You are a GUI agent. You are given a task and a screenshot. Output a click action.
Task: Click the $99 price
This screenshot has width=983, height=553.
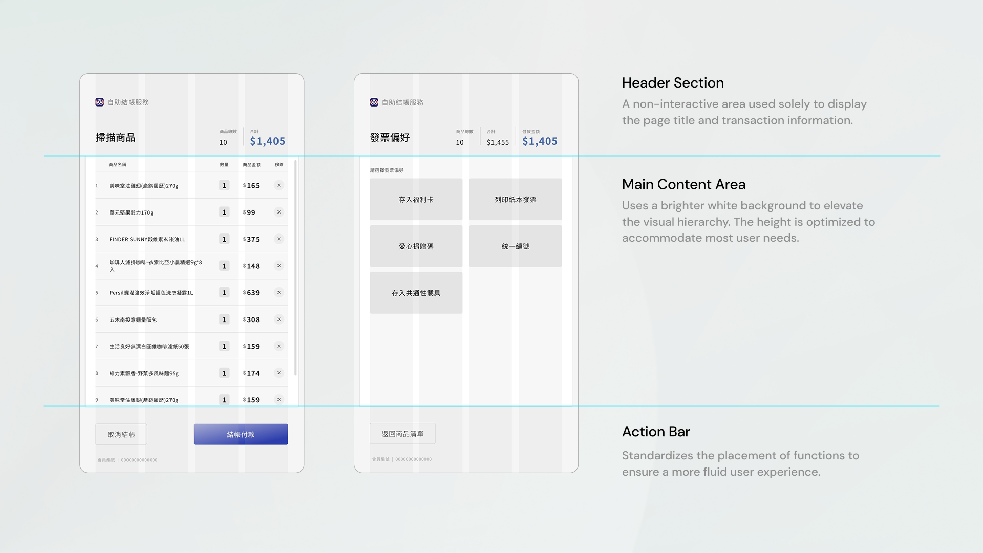[x=249, y=212]
